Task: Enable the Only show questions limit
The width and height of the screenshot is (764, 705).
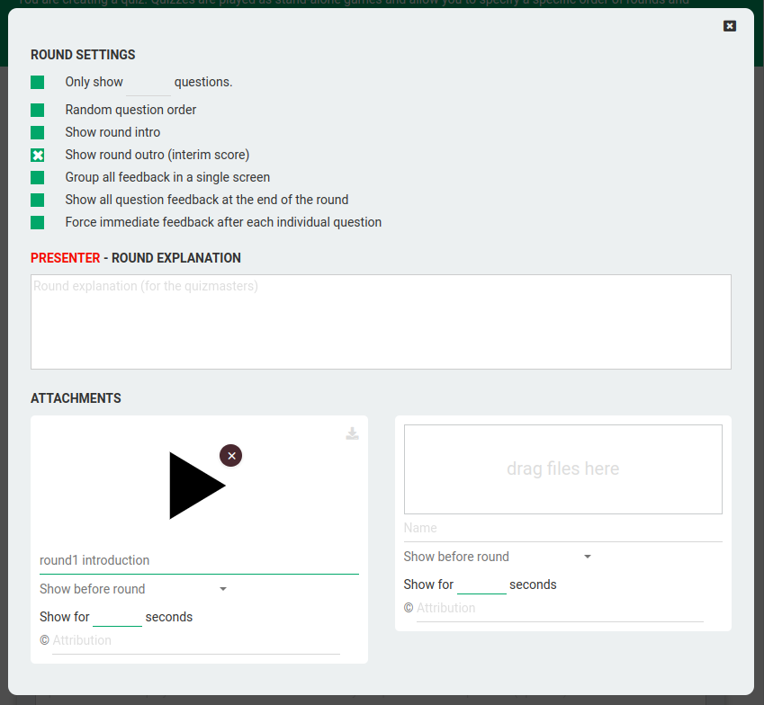Action: 37,82
